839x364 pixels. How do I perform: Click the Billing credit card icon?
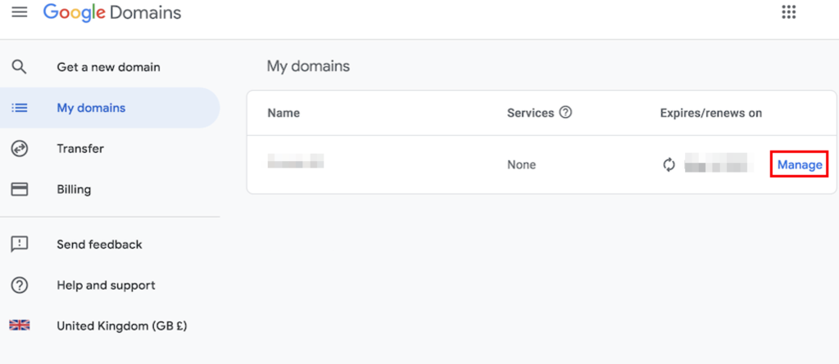(19, 189)
